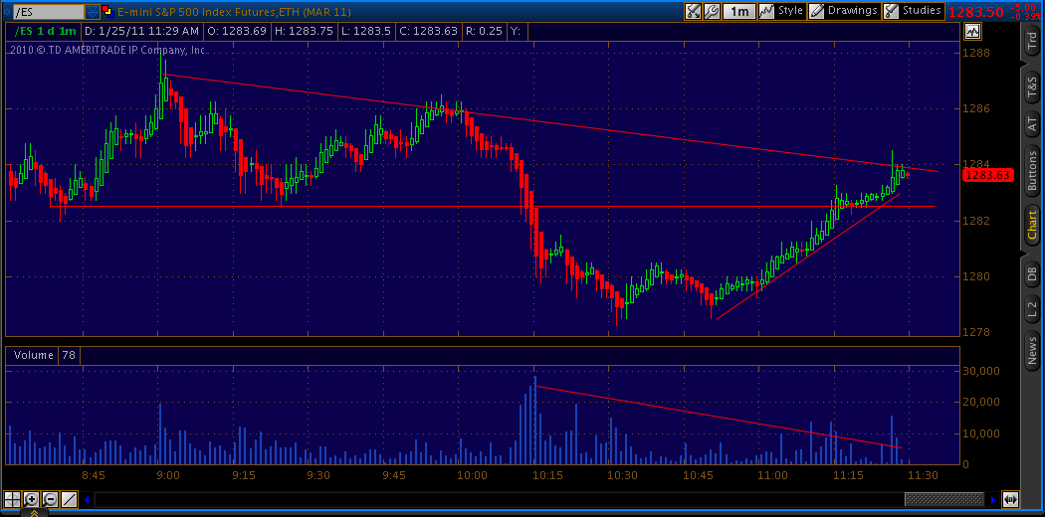Click the last price 1283.50 readout
This screenshot has width=1045, height=517.
tap(975, 11)
